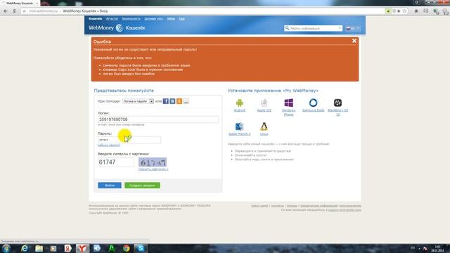Image resolution: width=450 pixels, height=253 pixels.
Task: Click the login field containing 359197690708
Action: [x=158, y=119]
